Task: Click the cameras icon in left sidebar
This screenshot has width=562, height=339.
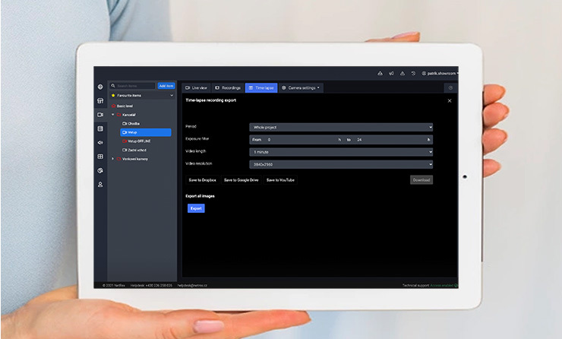Action: coord(100,115)
